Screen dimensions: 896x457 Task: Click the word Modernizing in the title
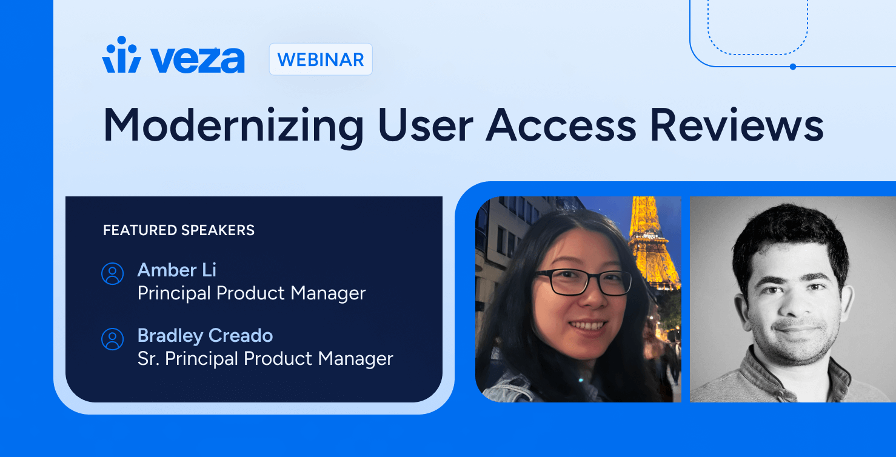pyautogui.click(x=233, y=125)
